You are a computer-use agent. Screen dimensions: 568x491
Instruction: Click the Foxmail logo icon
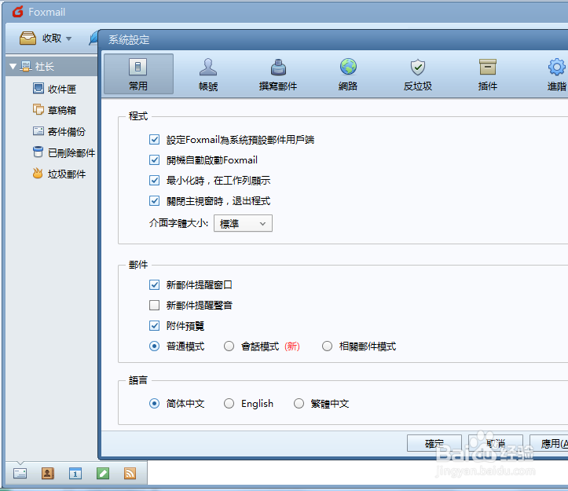[x=18, y=12]
